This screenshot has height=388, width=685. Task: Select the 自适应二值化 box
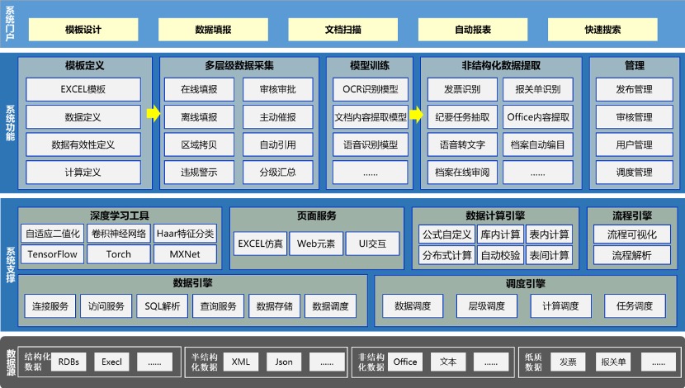[53, 234]
